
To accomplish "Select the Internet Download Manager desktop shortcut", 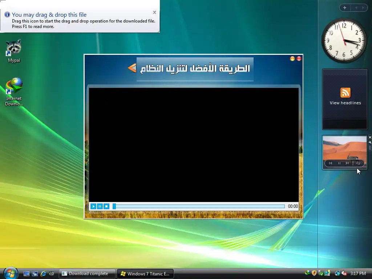I will pos(14,92).
